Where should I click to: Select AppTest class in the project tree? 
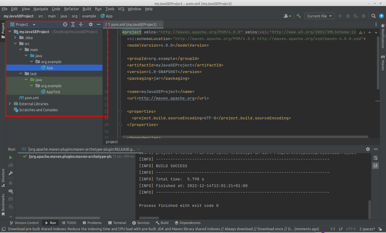pyautogui.click(x=54, y=92)
